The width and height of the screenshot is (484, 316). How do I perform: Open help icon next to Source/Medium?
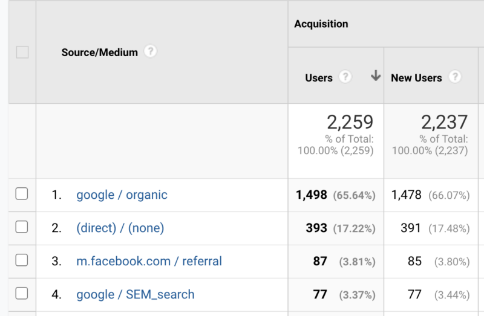point(151,52)
